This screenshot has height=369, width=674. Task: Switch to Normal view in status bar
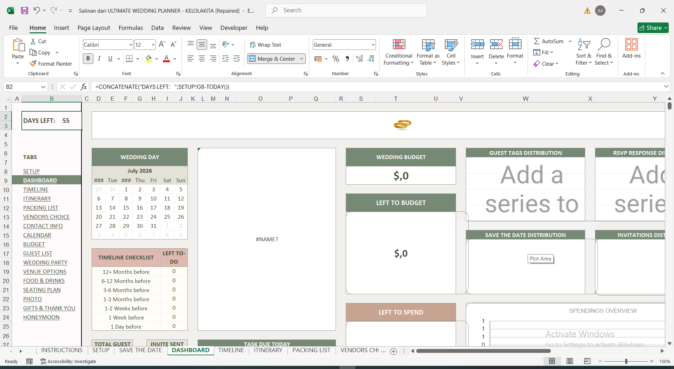point(552,361)
